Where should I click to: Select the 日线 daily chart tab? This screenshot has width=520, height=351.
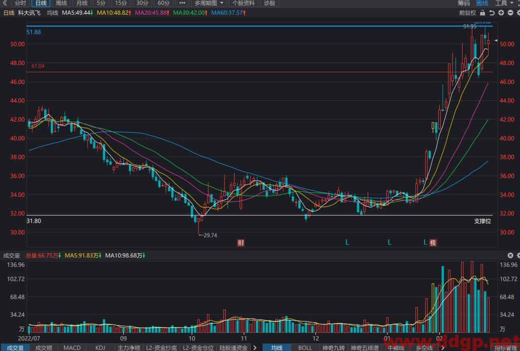(x=41, y=4)
